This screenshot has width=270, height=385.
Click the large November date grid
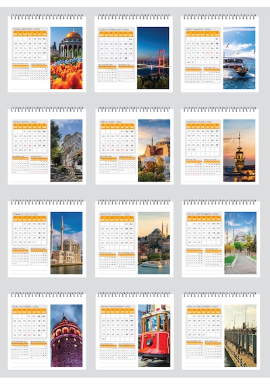[x=118, y=328]
